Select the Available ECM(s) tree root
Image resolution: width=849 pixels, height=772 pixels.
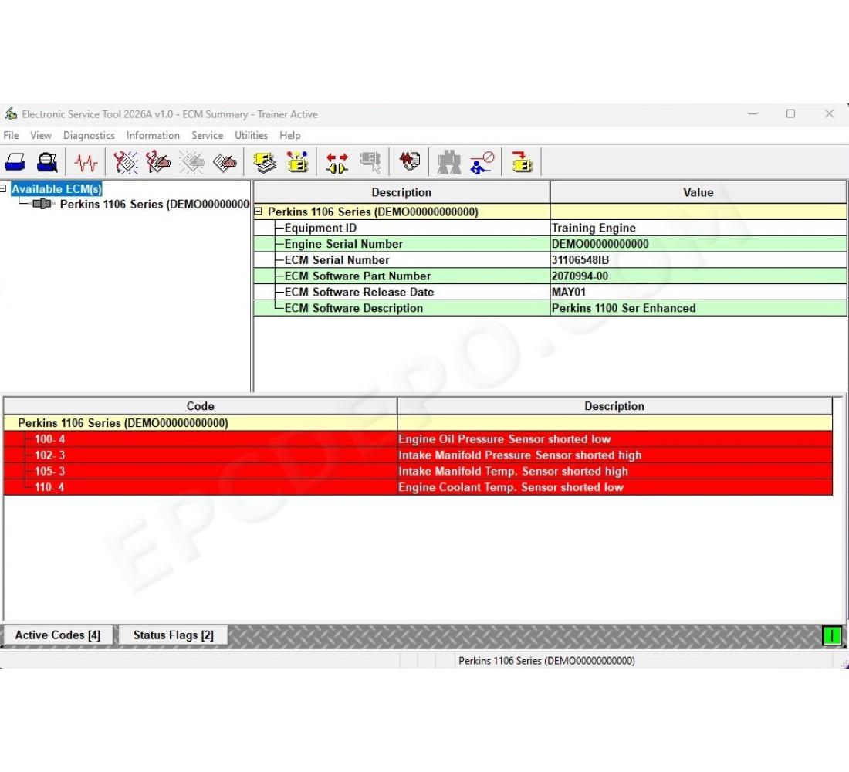tap(56, 189)
